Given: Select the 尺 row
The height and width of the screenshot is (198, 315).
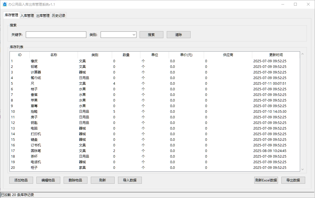Looking at the screenshot, I should [x=155, y=84].
